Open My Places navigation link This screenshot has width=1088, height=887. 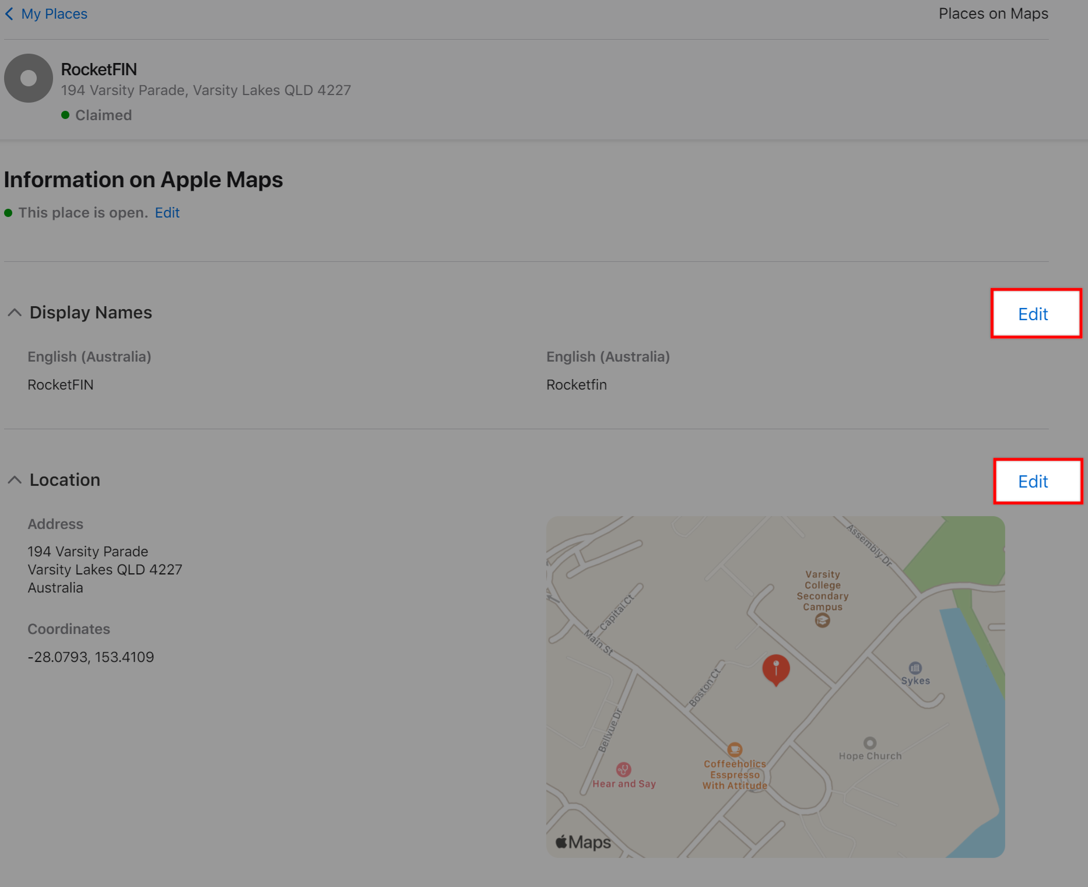[x=54, y=13]
